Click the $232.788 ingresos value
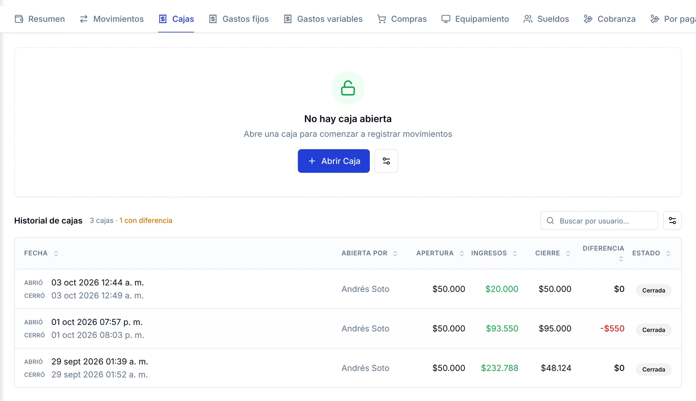Viewport: 696px width, 401px height. click(x=499, y=368)
